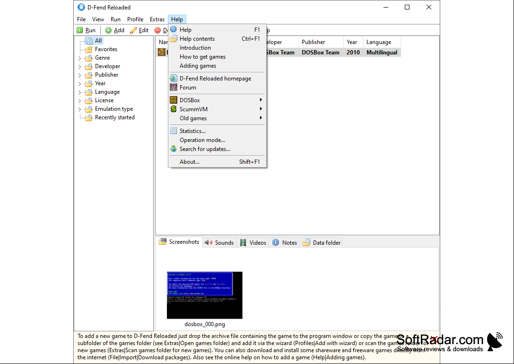Click the Search for updates icon

[174, 149]
